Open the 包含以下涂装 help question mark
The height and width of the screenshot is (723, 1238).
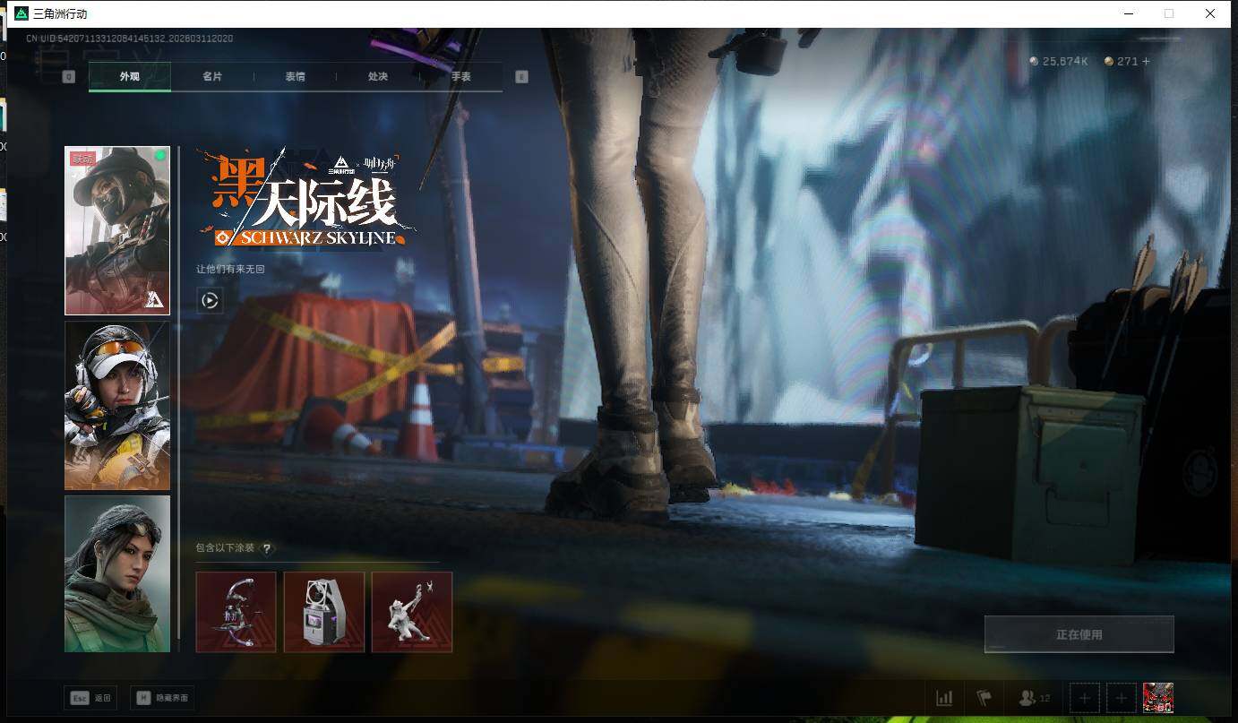pyautogui.click(x=266, y=548)
